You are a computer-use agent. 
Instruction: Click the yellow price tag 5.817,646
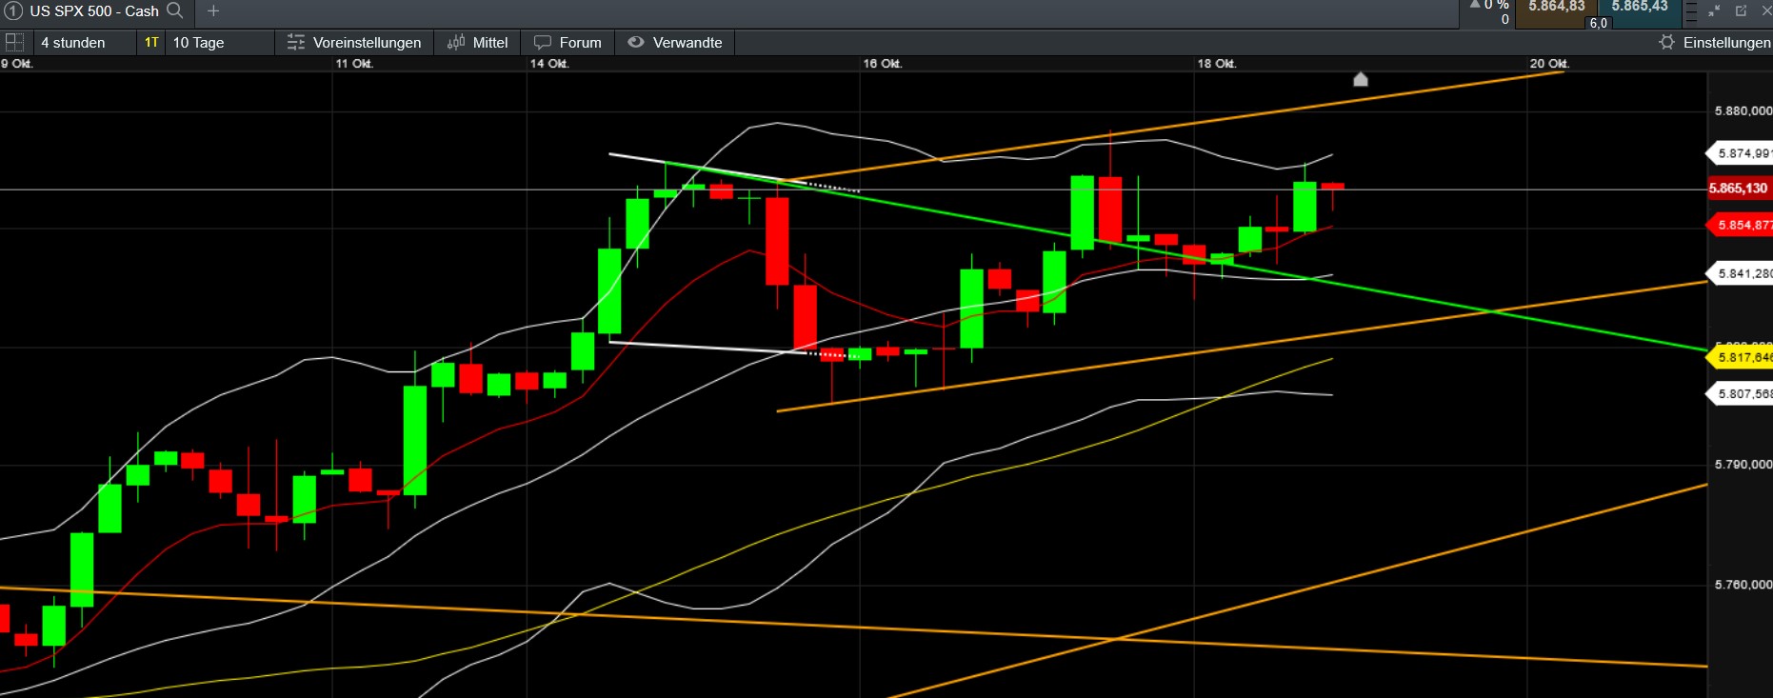[1741, 357]
